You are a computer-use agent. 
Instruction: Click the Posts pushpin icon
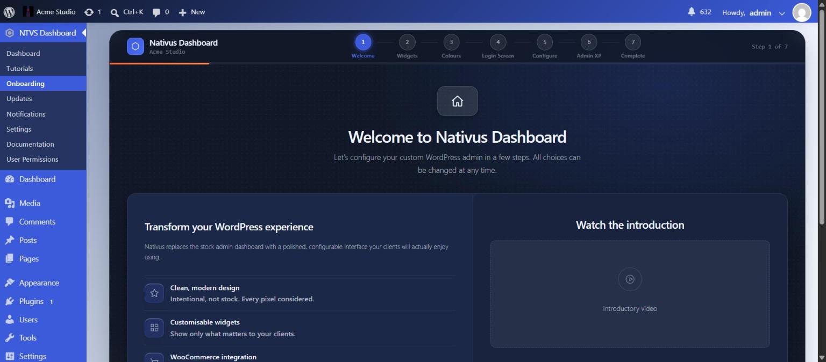10,240
